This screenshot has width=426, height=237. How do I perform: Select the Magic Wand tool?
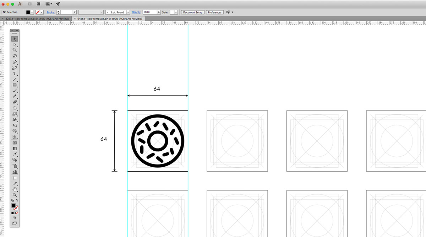15,50
